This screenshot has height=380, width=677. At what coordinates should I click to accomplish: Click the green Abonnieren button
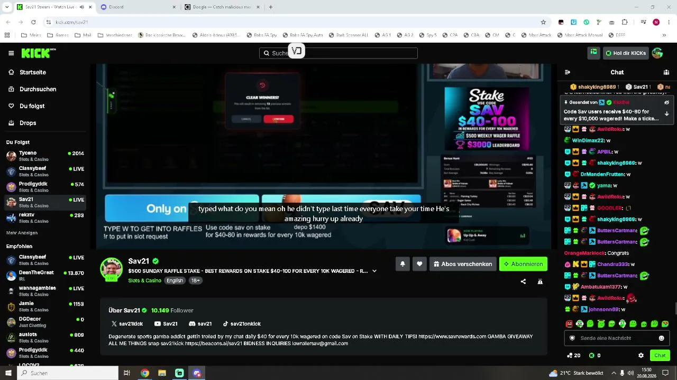click(x=523, y=264)
